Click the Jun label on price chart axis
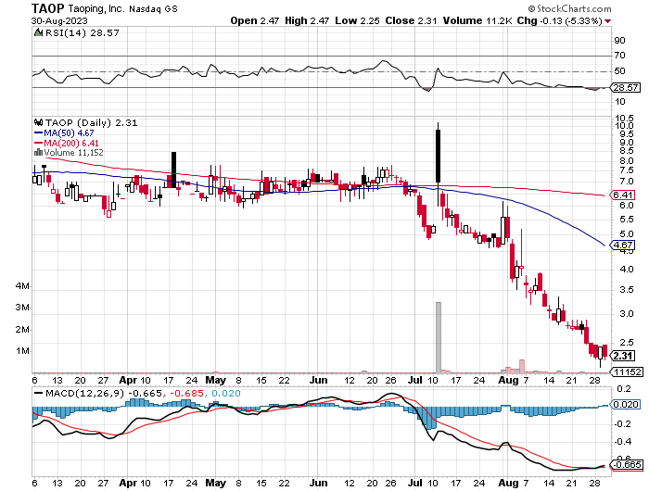649x491 pixels. point(319,380)
